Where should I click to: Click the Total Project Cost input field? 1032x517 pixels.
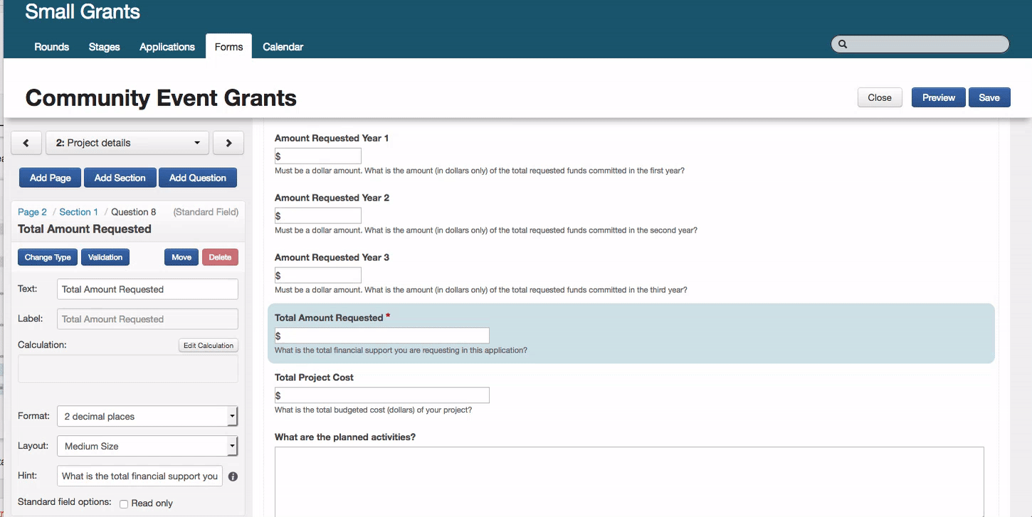[382, 395]
